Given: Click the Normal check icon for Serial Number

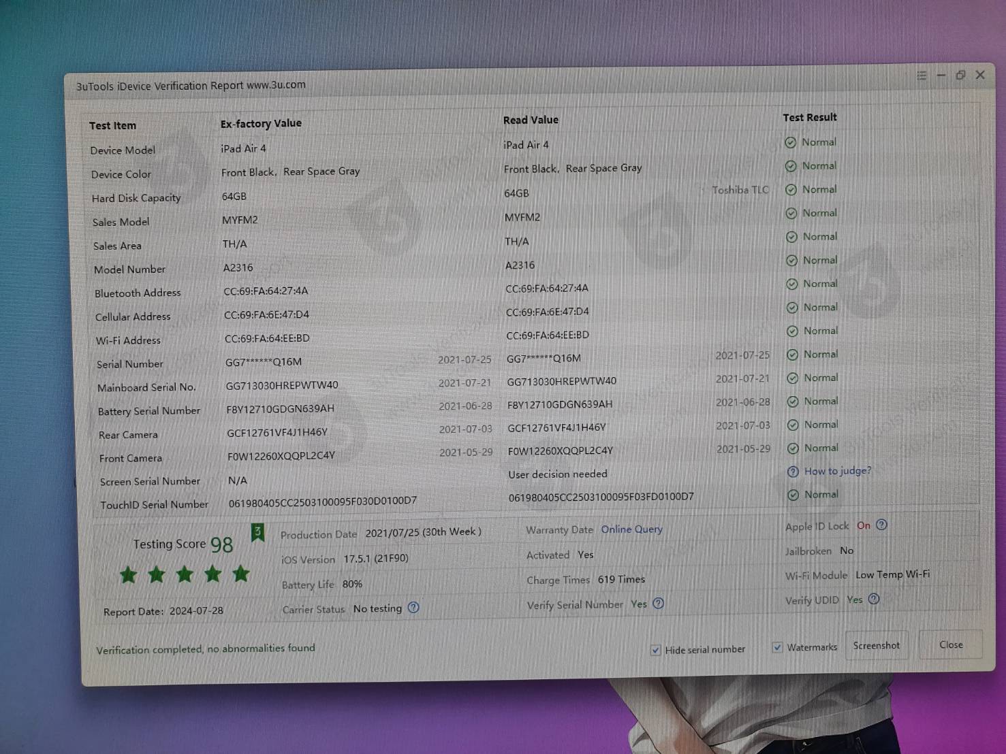Looking at the screenshot, I should pyautogui.click(x=792, y=355).
